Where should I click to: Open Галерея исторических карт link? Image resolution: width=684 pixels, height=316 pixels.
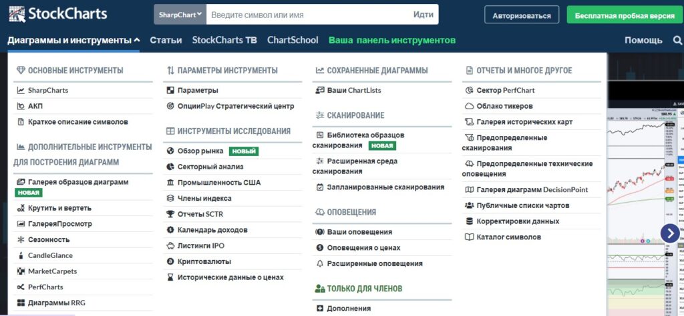524,122
